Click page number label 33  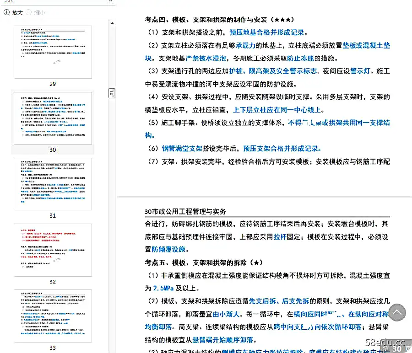pos(53,348)
